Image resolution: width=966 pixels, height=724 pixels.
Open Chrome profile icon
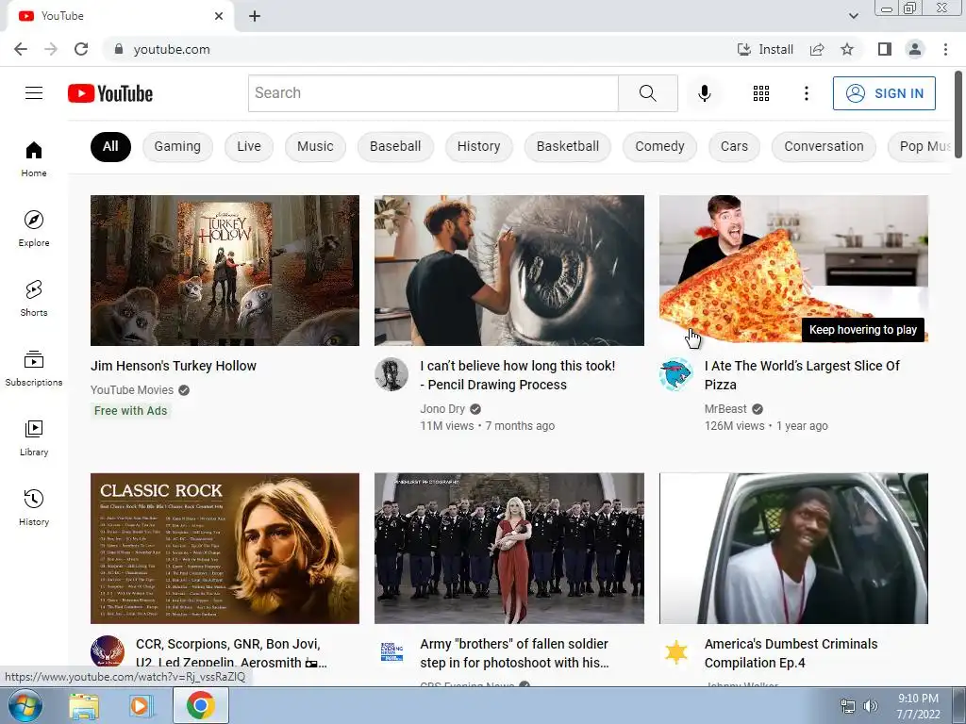pyautogui.click(x=915, y=49)
